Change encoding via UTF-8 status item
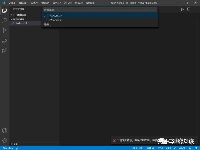 point(160,148)
